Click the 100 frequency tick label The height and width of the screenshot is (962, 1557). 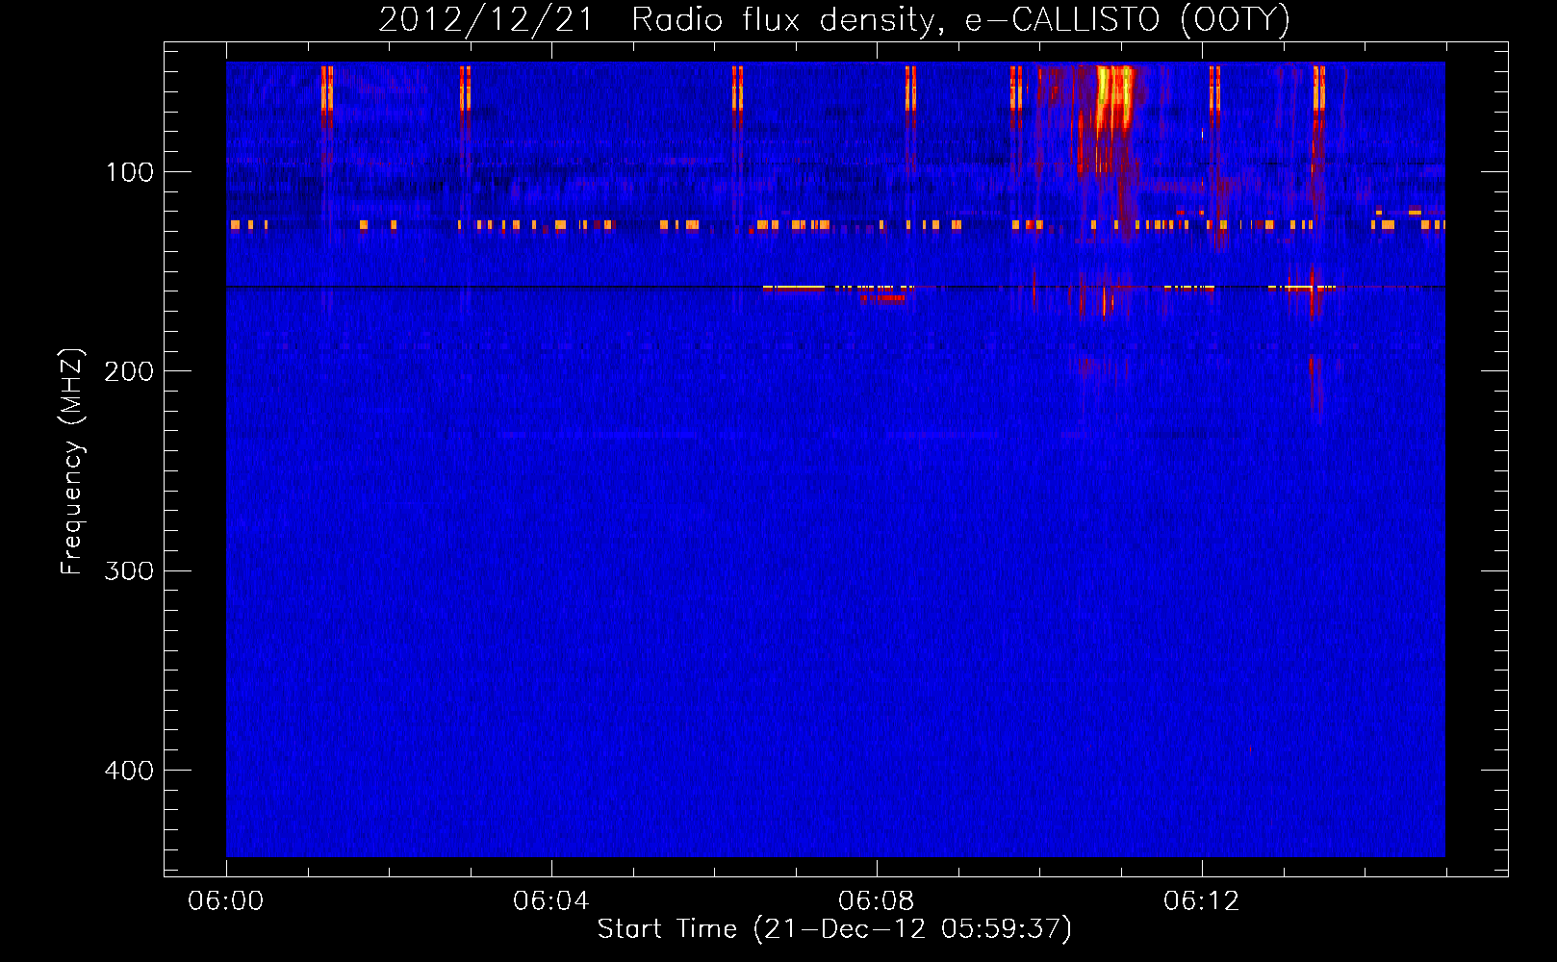[x=130, y=172]
